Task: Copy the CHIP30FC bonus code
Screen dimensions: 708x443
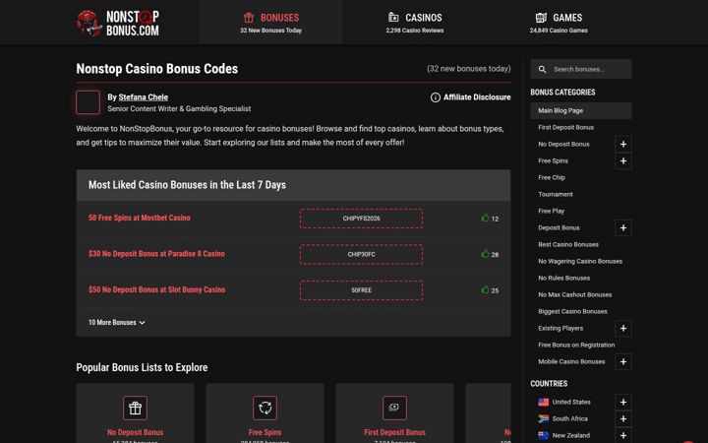Action: pyautogui.click(x=361, y=255)
